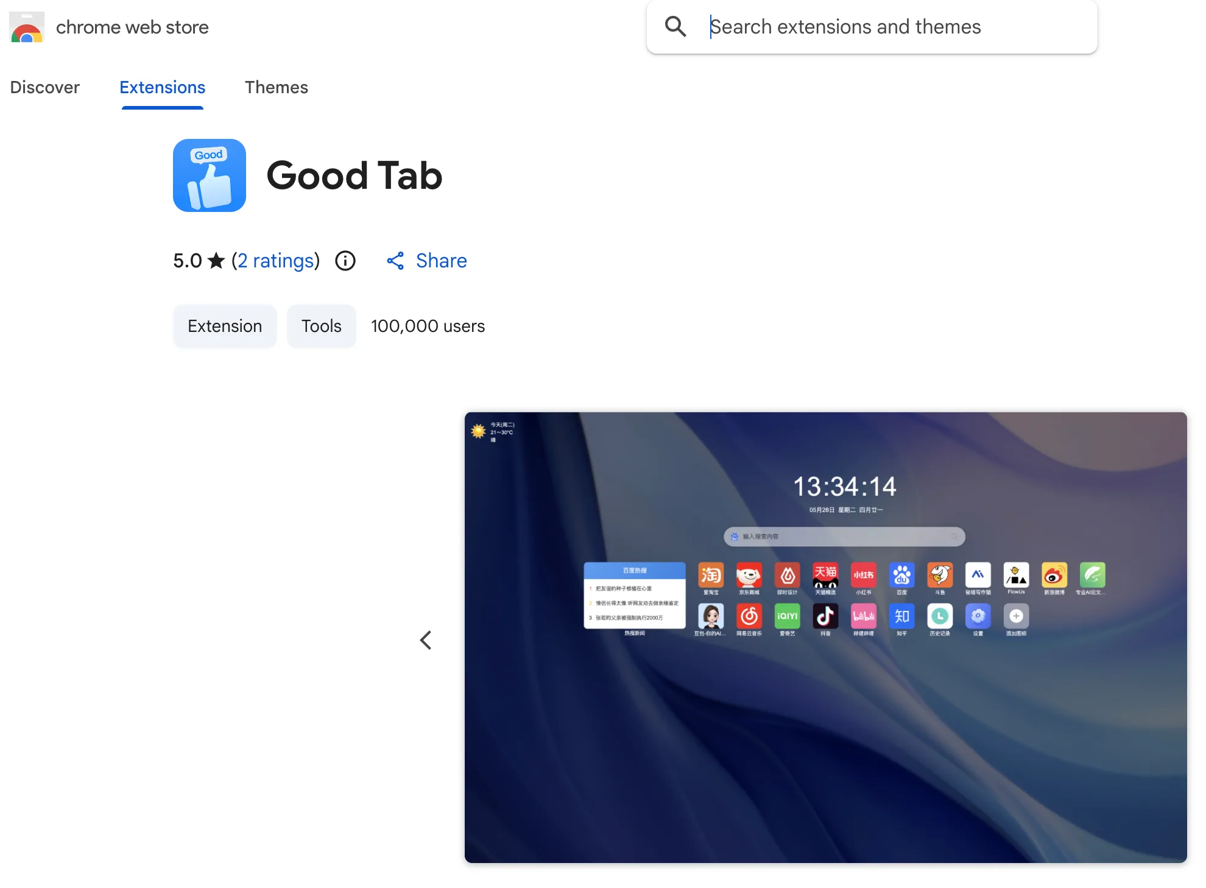Click the chrome web store title text
1206x888 pixels.
tap(132, 27)
